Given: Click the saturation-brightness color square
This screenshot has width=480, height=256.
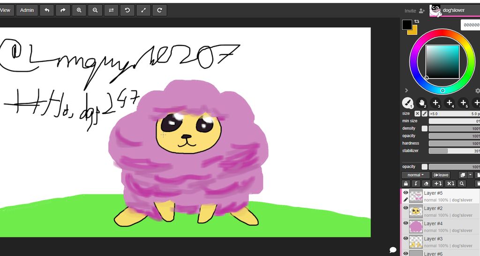Looking at the screenshot, I should tap(442, 62).
